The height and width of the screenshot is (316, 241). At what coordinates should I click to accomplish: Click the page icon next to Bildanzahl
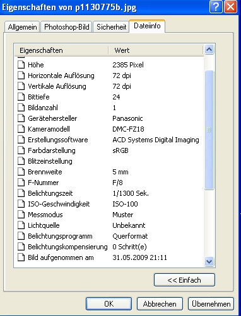tap(21, 108)
